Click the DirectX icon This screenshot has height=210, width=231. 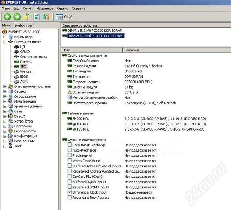click(x=10, y=116)
